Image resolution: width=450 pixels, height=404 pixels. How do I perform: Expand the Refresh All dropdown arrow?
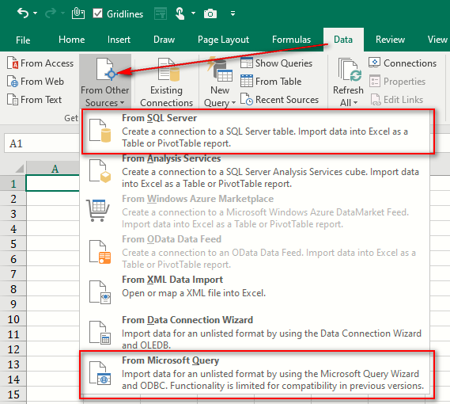(x=355, y=103)
